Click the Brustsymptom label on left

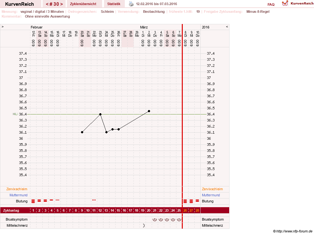17,219
